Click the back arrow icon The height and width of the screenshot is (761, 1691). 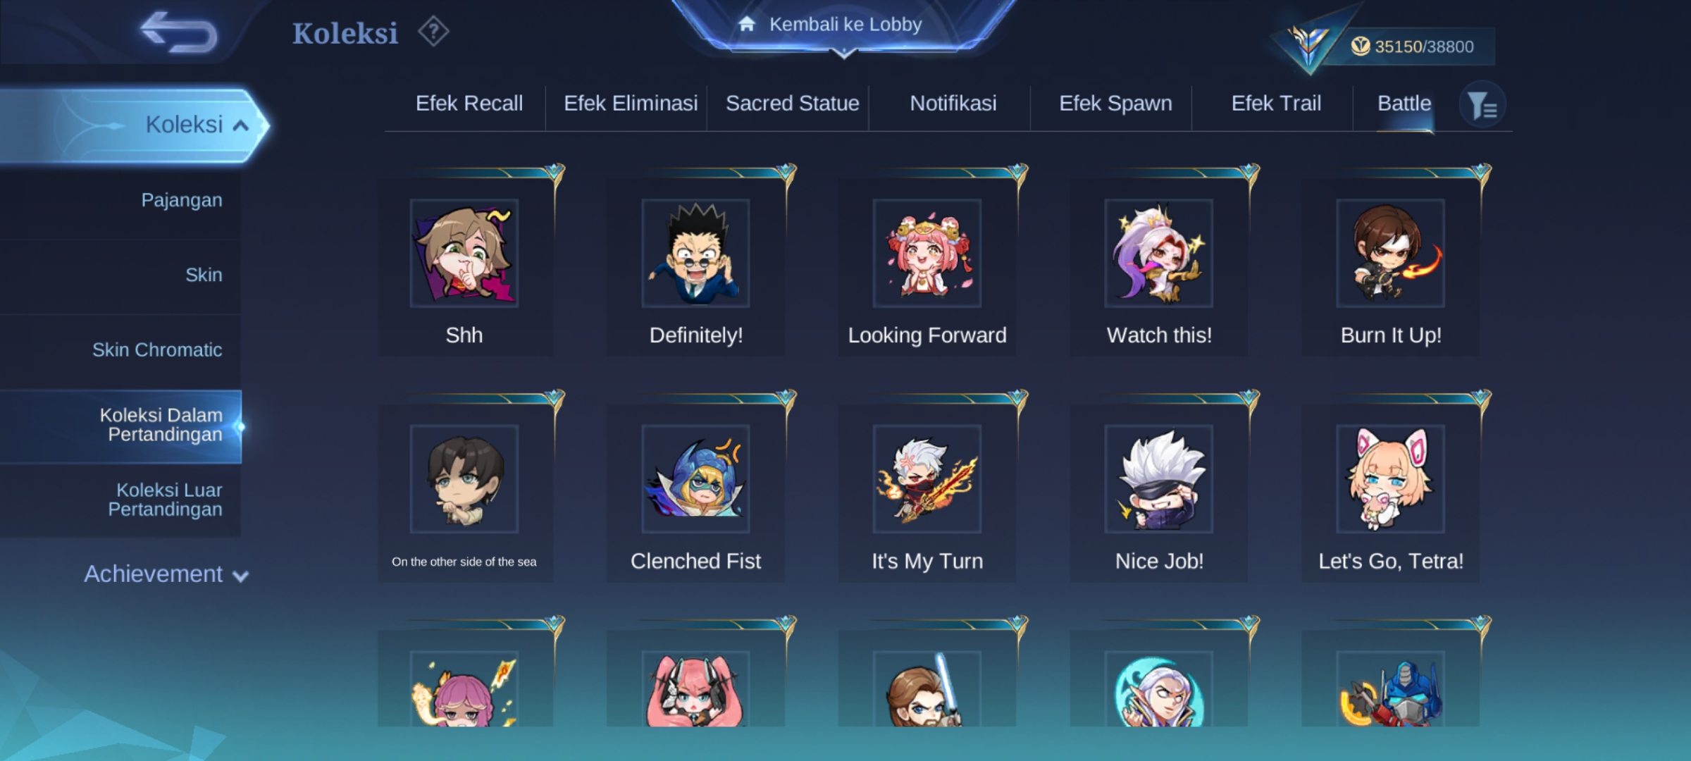click(179, 32)
